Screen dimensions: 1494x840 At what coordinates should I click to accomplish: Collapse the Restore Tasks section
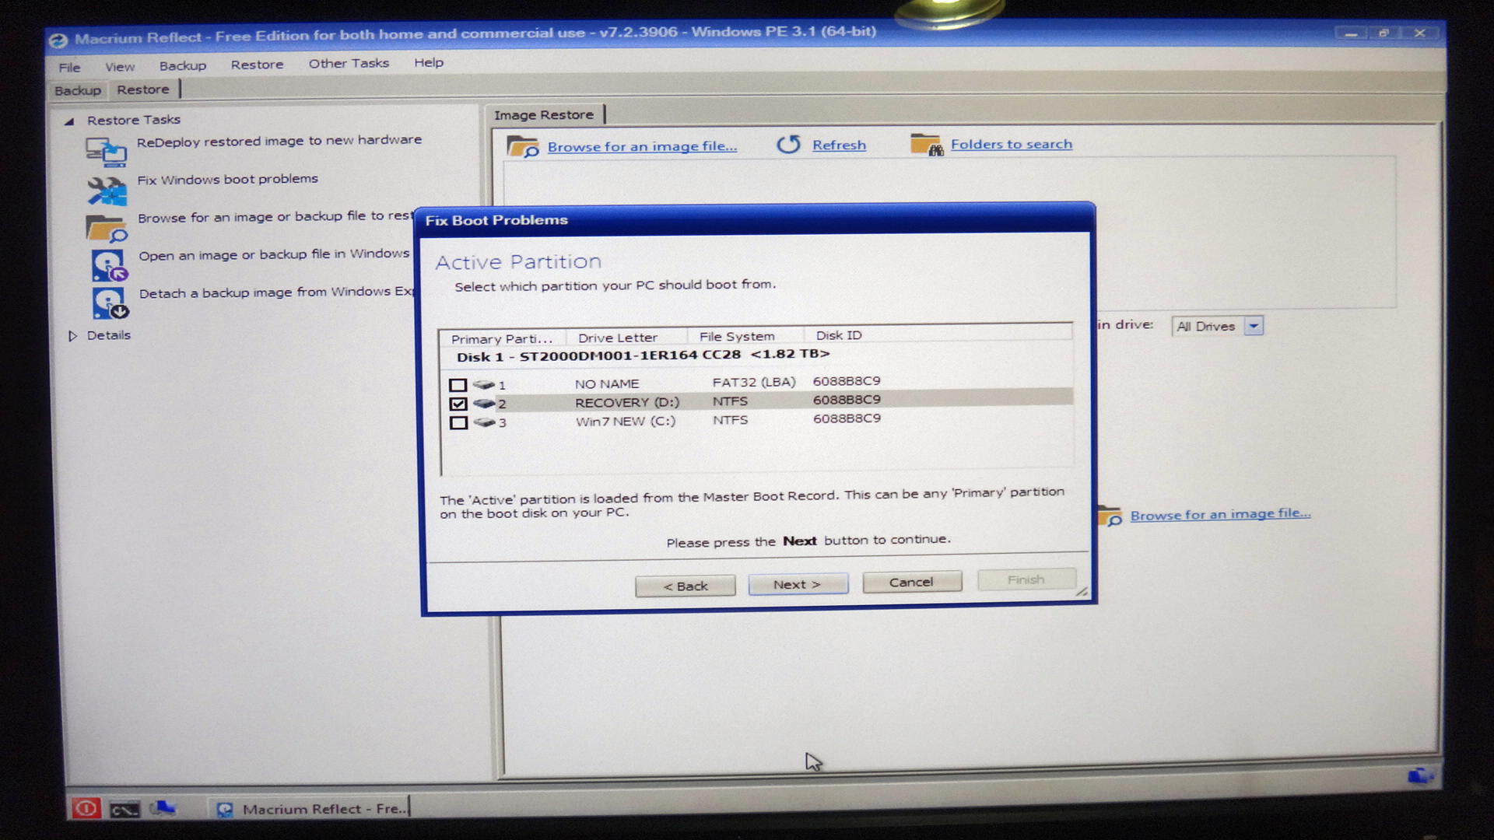point(69,121)
